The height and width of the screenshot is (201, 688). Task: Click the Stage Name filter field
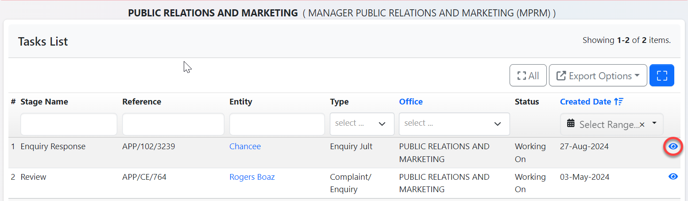[69, 124]
